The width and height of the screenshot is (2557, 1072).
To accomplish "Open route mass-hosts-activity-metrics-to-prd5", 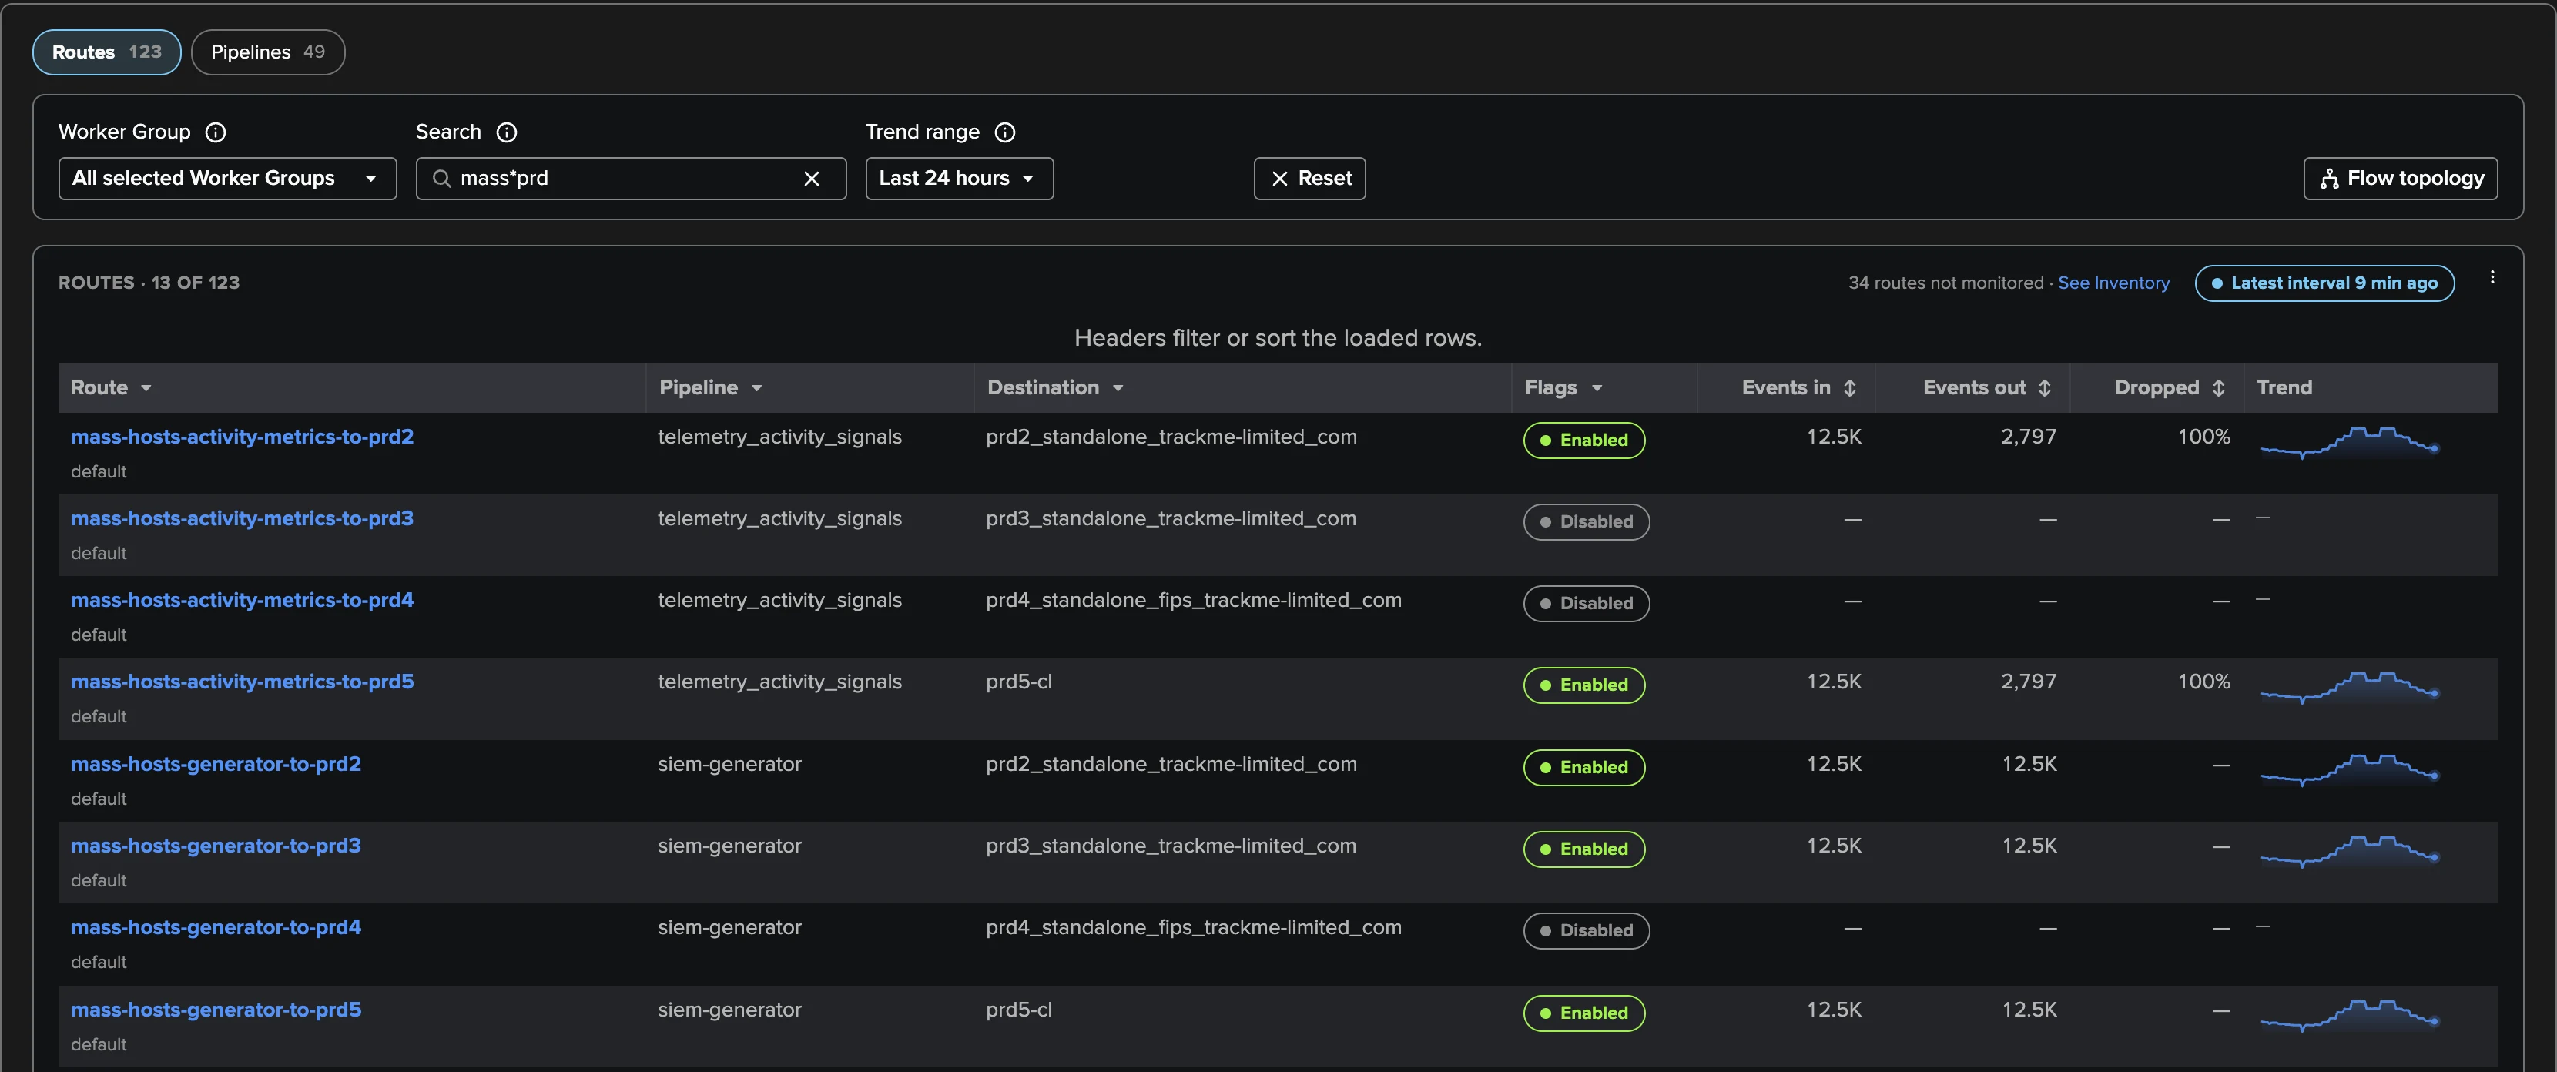I will (242, 682).
